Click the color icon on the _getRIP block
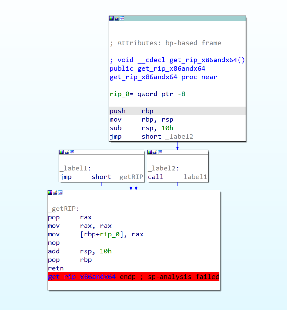287x310 pixels. (50, 193)
